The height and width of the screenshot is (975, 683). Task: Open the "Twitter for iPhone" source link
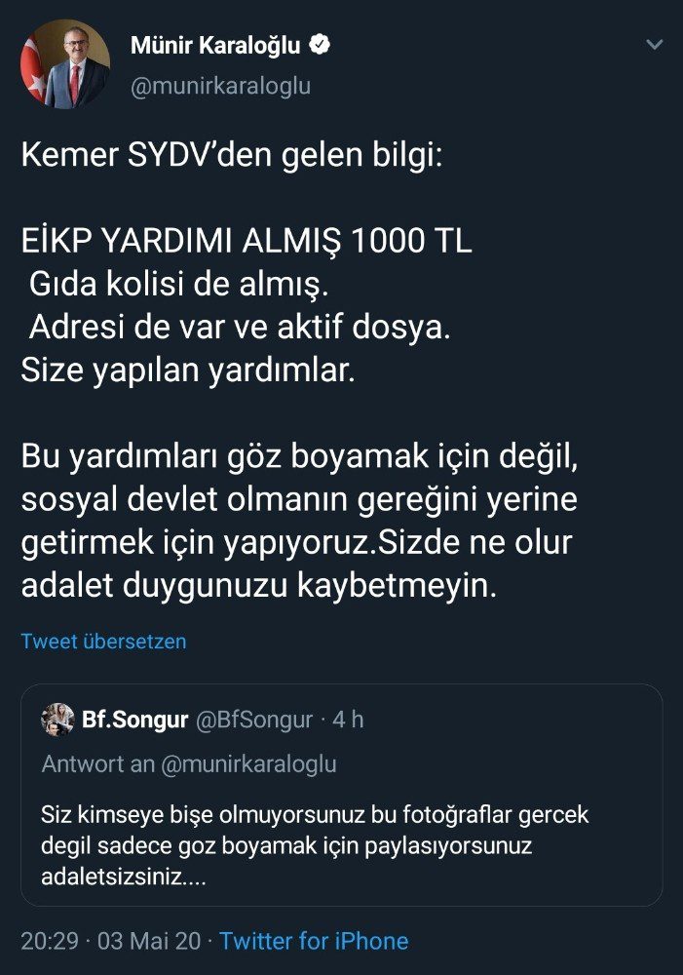(x=314, y=941)
